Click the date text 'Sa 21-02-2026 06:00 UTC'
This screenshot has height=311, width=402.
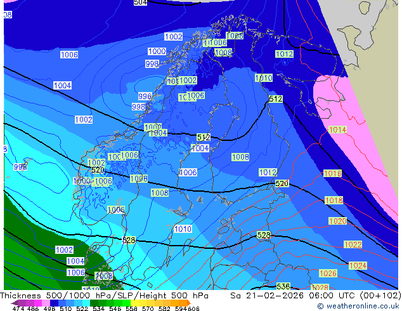point(294,296)
